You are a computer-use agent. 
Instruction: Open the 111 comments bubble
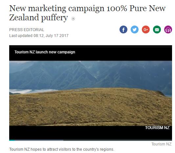point(168,29)
